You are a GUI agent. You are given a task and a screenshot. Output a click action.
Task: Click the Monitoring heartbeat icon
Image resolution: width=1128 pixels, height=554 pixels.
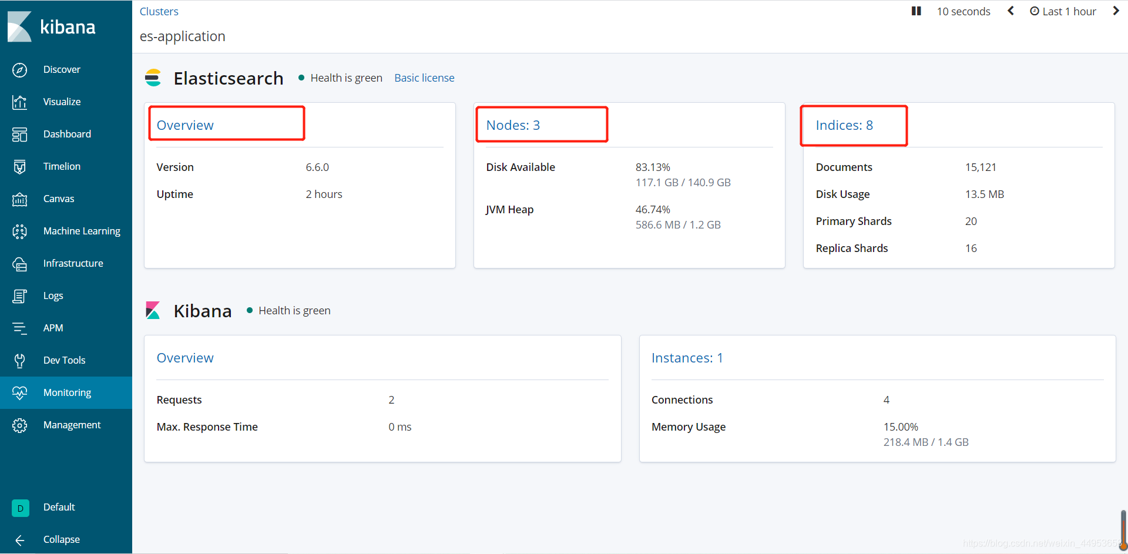[x=19, y=393]
